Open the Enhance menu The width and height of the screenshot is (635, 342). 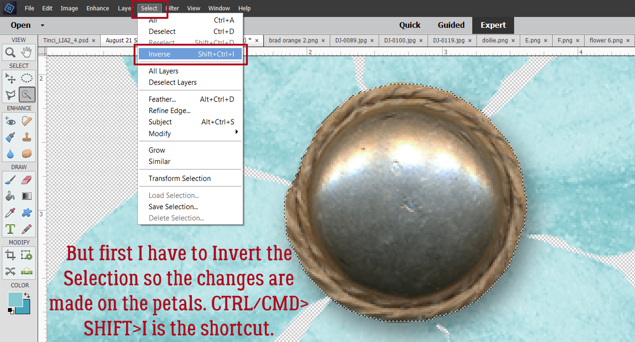click(x=98, y=8)
